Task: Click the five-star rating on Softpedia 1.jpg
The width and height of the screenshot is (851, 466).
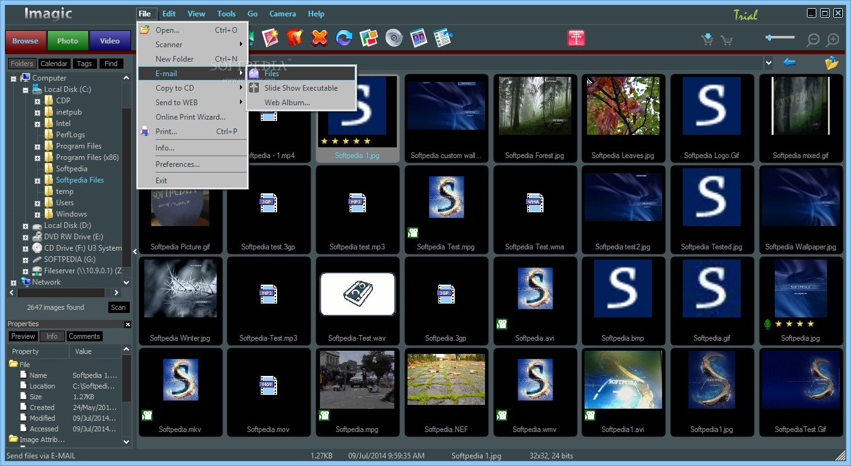Action: tap(346, 141)
